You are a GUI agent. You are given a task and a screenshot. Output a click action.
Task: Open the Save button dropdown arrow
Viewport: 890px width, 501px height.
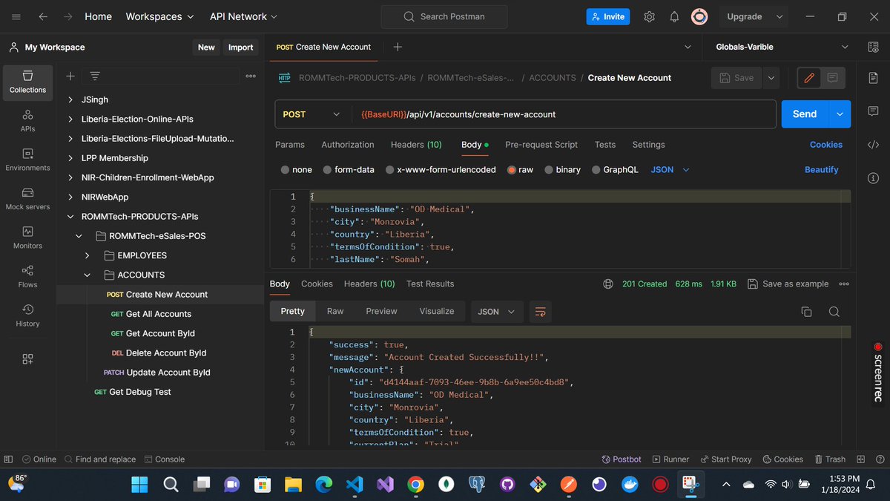(x=771, y=77)
